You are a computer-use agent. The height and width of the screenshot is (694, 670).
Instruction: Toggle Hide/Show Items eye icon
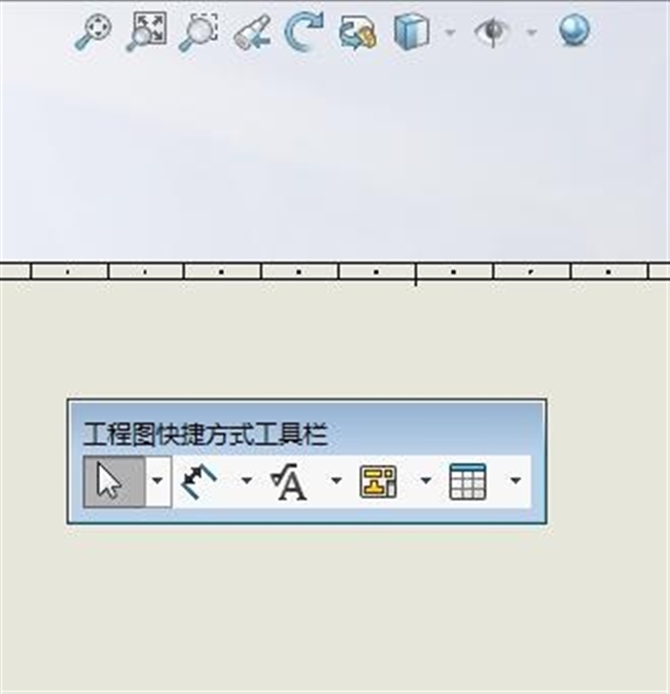pos(491,31)
